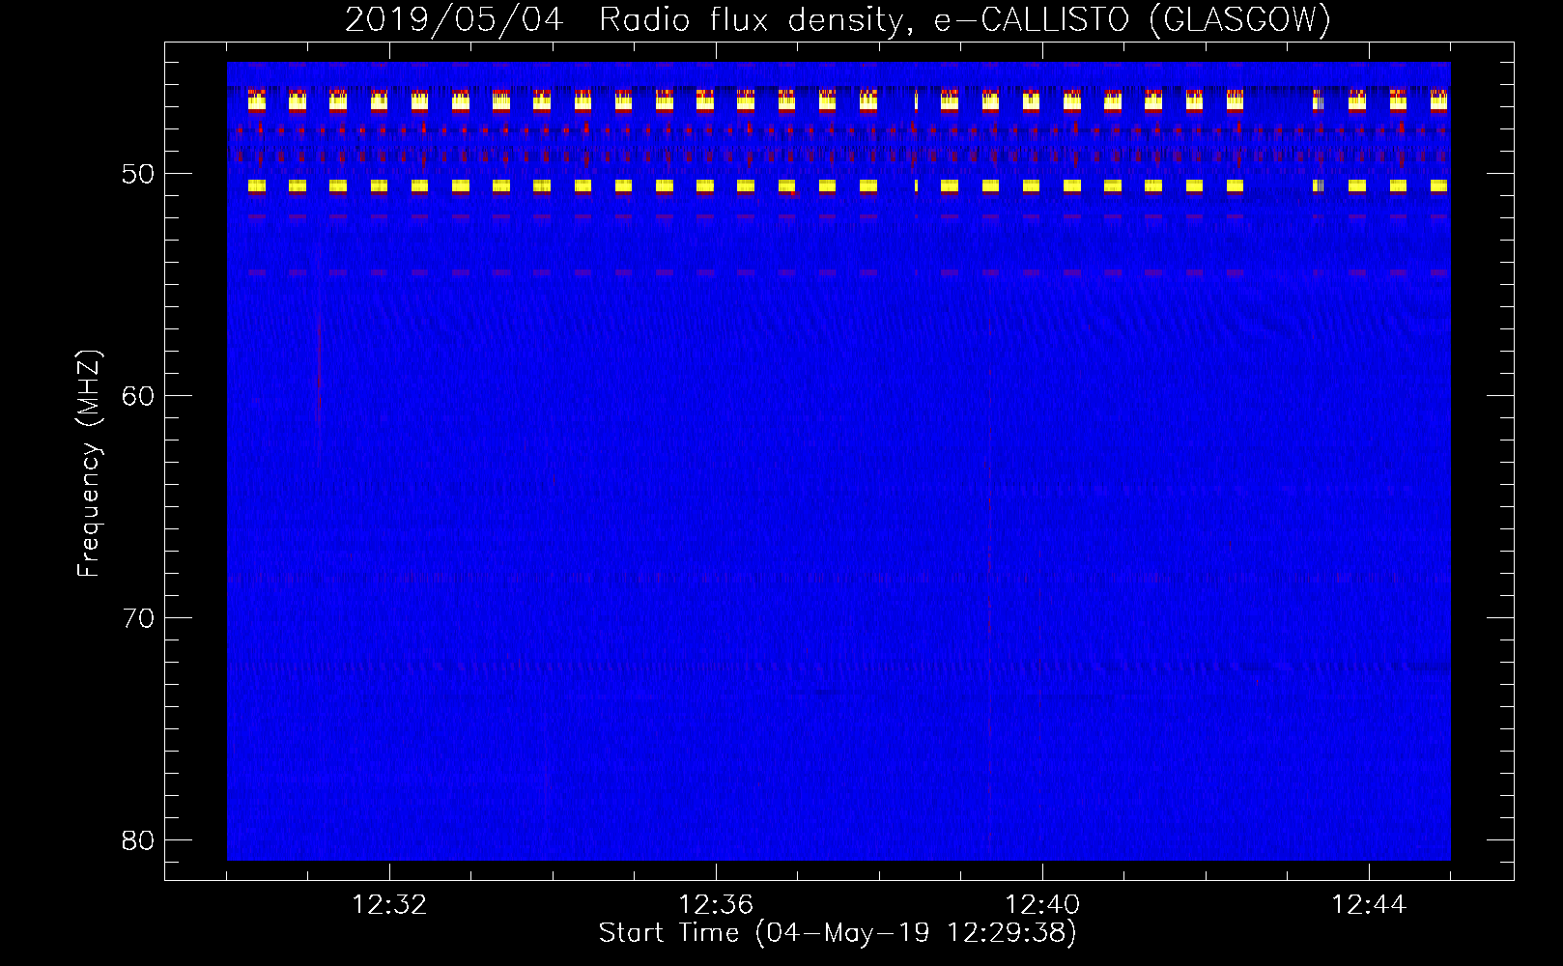The height and width of the screenshot is (966, 1563).
Task: Select the Start Time axis label text
Action: click(x=838, y=933)
